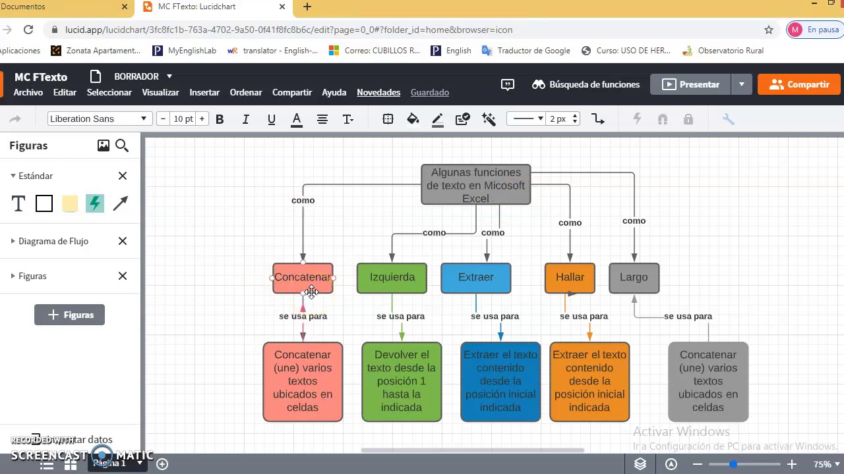Open the Presentar dropdown arrow
This screenshot has height=474, width=844.
741,84
